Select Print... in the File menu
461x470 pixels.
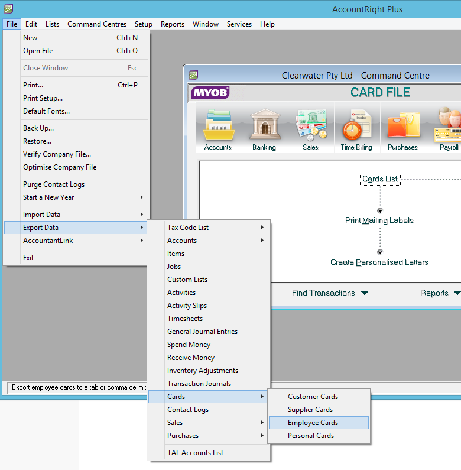76,85
